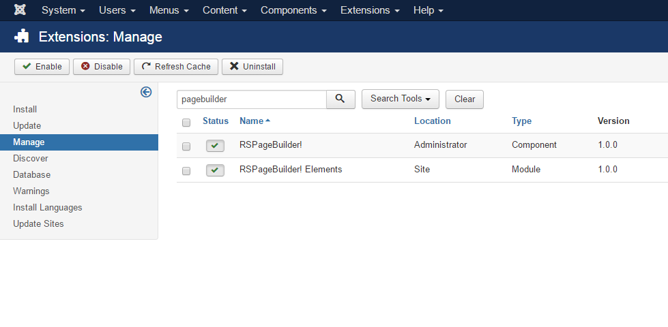Viewport: 668px width, 327px height.
Task: Open the Extensions menu
Action: click(370, 10)
